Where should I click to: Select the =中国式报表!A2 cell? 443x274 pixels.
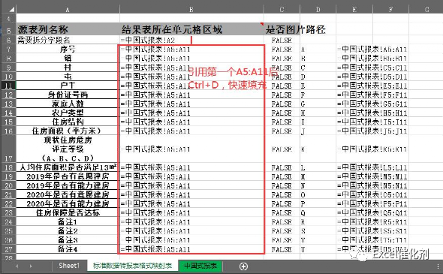tap(191, 40)
